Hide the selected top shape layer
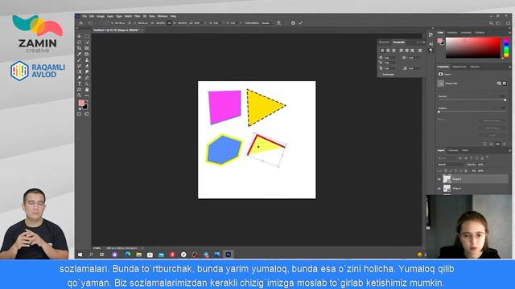Viewport: 515px width, 289px height. pyautogui.click(x=439, y=179)
